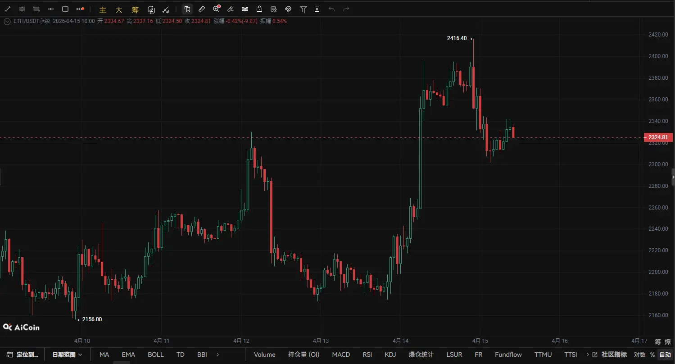
Task: Expand more sub-indicators after TTSI
Action: pos(588,355)
